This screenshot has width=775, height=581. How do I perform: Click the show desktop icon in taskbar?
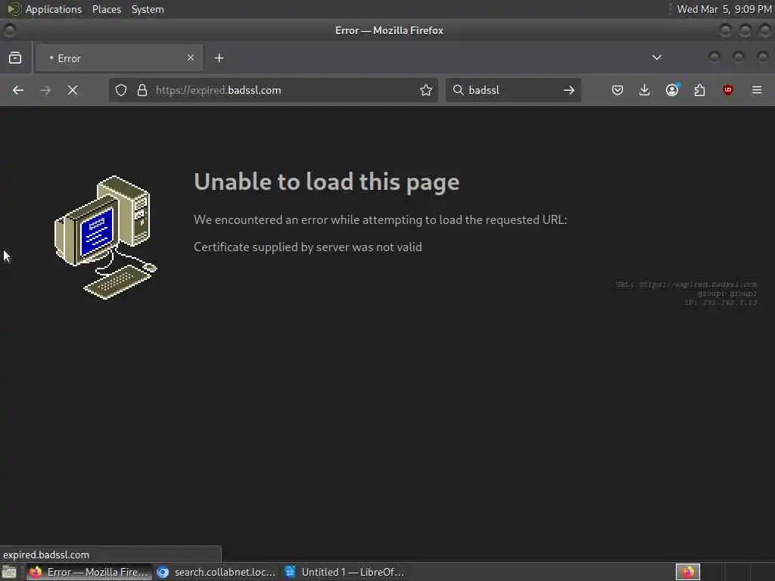point(9,573)
